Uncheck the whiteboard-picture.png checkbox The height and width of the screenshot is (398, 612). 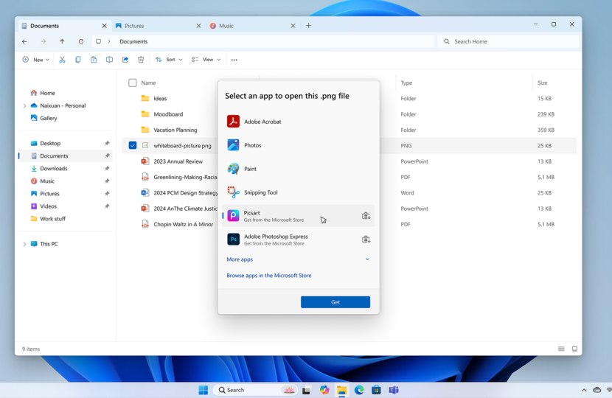(133, 145)
